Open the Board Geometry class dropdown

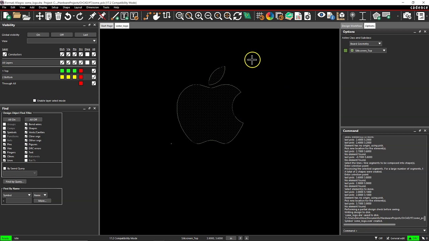coord(365,44)
